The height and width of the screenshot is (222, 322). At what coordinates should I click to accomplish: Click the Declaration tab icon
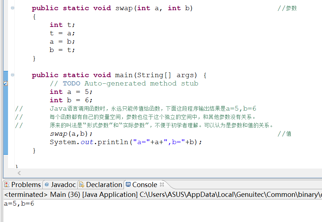click(x=81, y=185)
